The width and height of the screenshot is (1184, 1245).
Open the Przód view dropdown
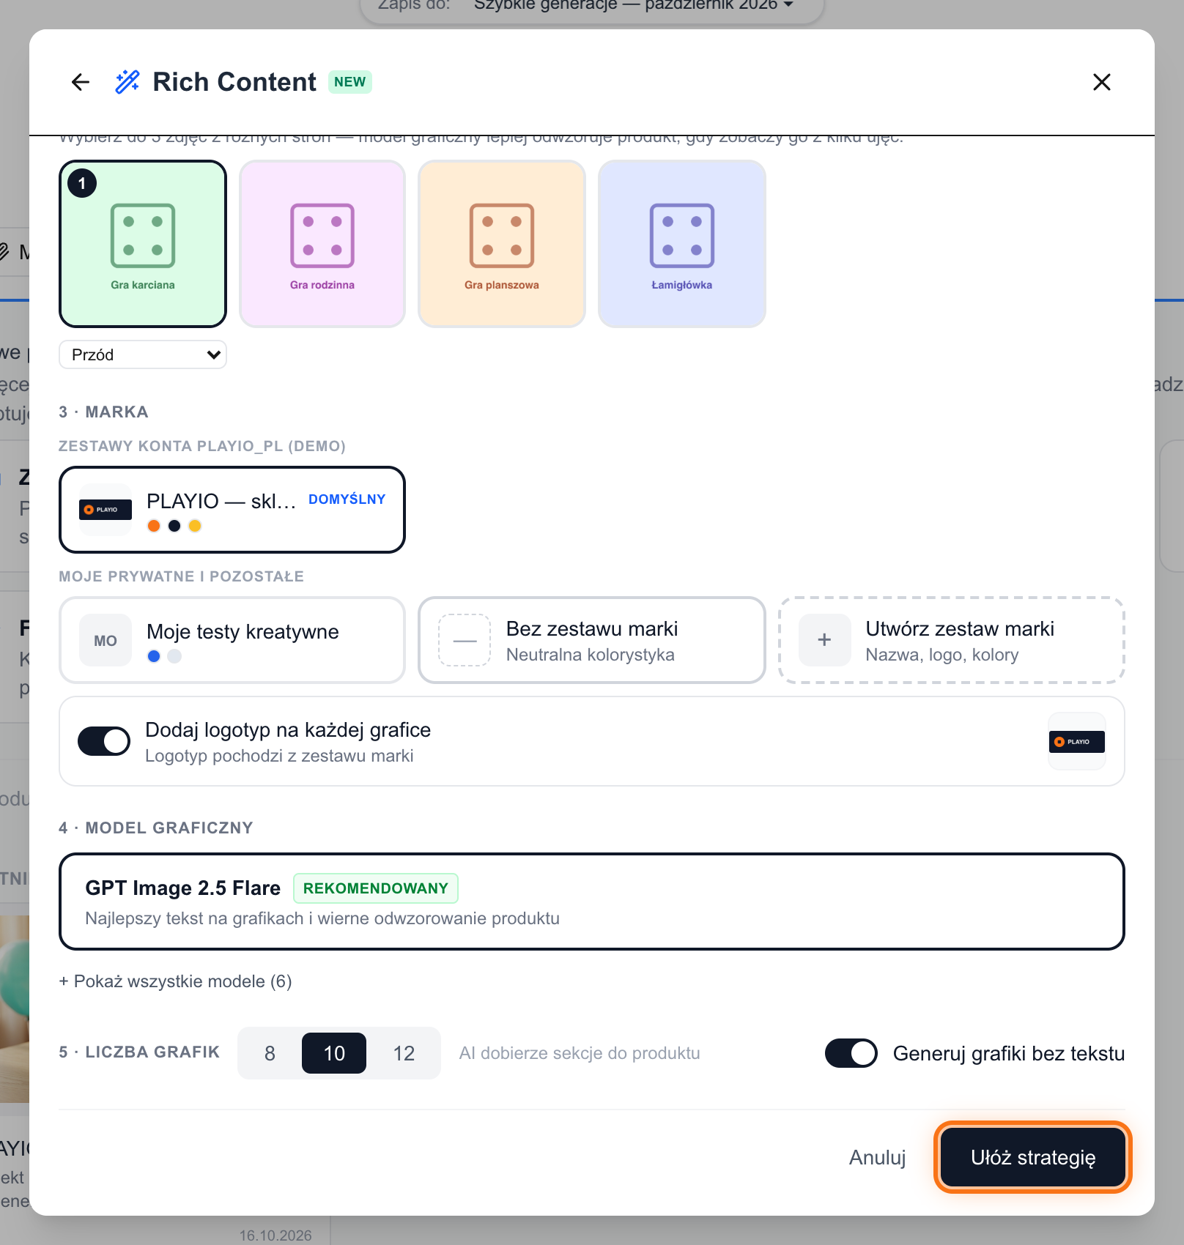click(143, 354)
